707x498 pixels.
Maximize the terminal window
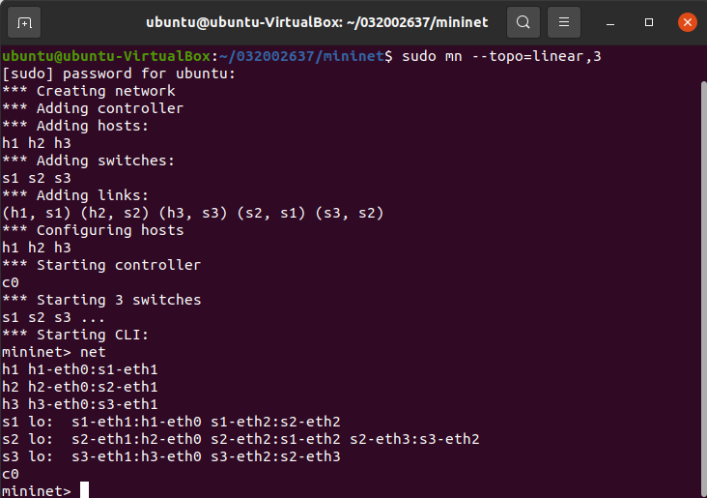click(649, 21)
